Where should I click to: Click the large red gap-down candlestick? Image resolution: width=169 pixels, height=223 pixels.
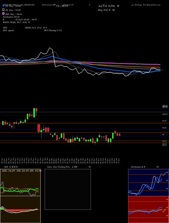tap(39, 128)
